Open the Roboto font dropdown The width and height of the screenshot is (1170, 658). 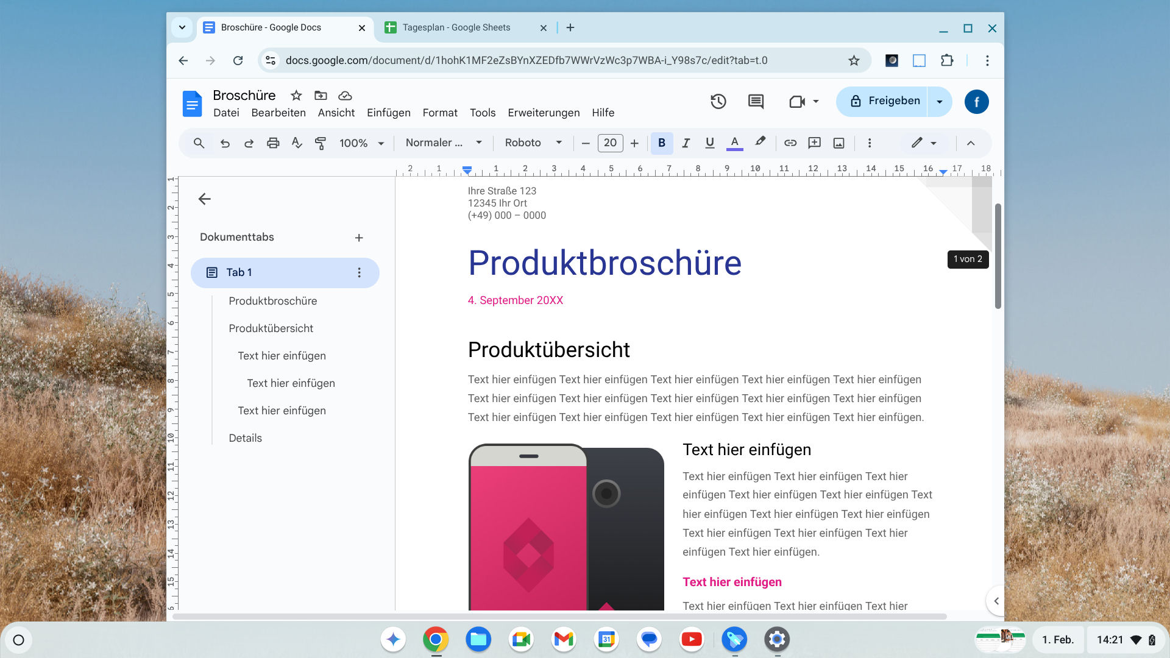point(533,143)
